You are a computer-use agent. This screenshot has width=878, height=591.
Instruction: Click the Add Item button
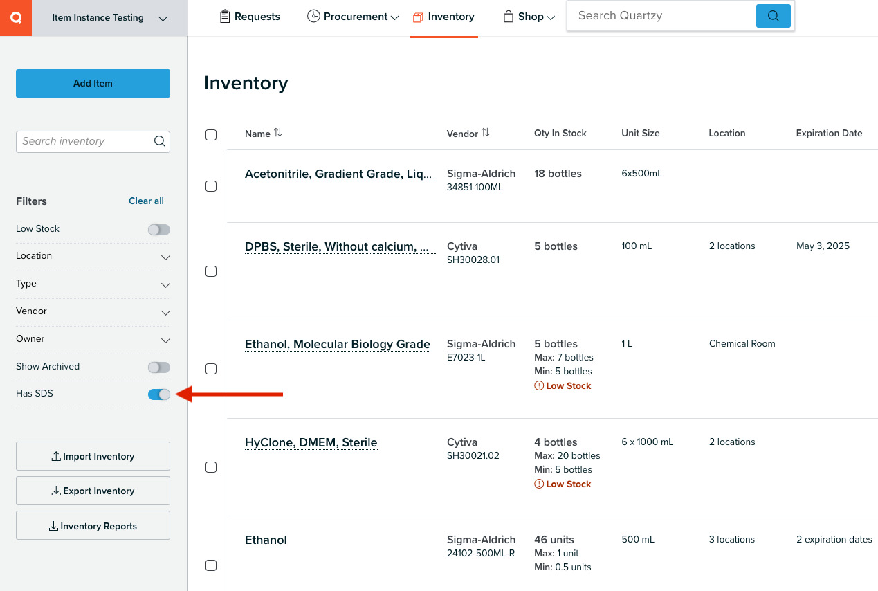pos(93,83)
